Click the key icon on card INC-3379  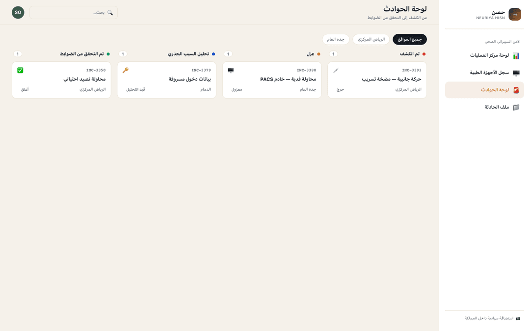pos(126,70)
